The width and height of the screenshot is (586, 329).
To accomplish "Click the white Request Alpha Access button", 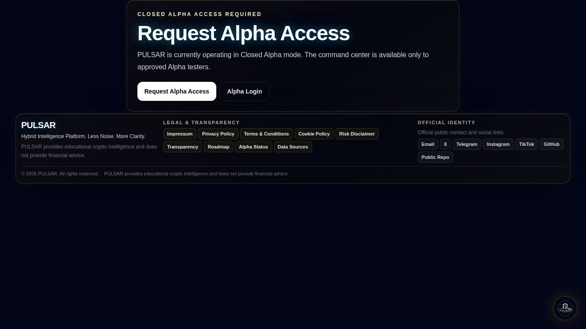I will point(177,91).
